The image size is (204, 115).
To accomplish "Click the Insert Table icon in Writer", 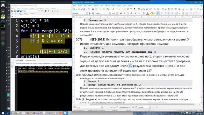I will pyautogui.click(x=139, y=9).
